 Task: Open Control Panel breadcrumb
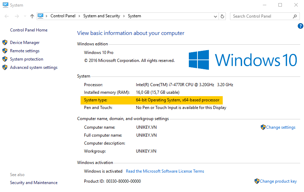pyautogui.click(x=63, y=16)
